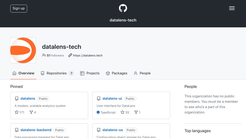Visit the https://datalens.tech website link

point(88,55)
